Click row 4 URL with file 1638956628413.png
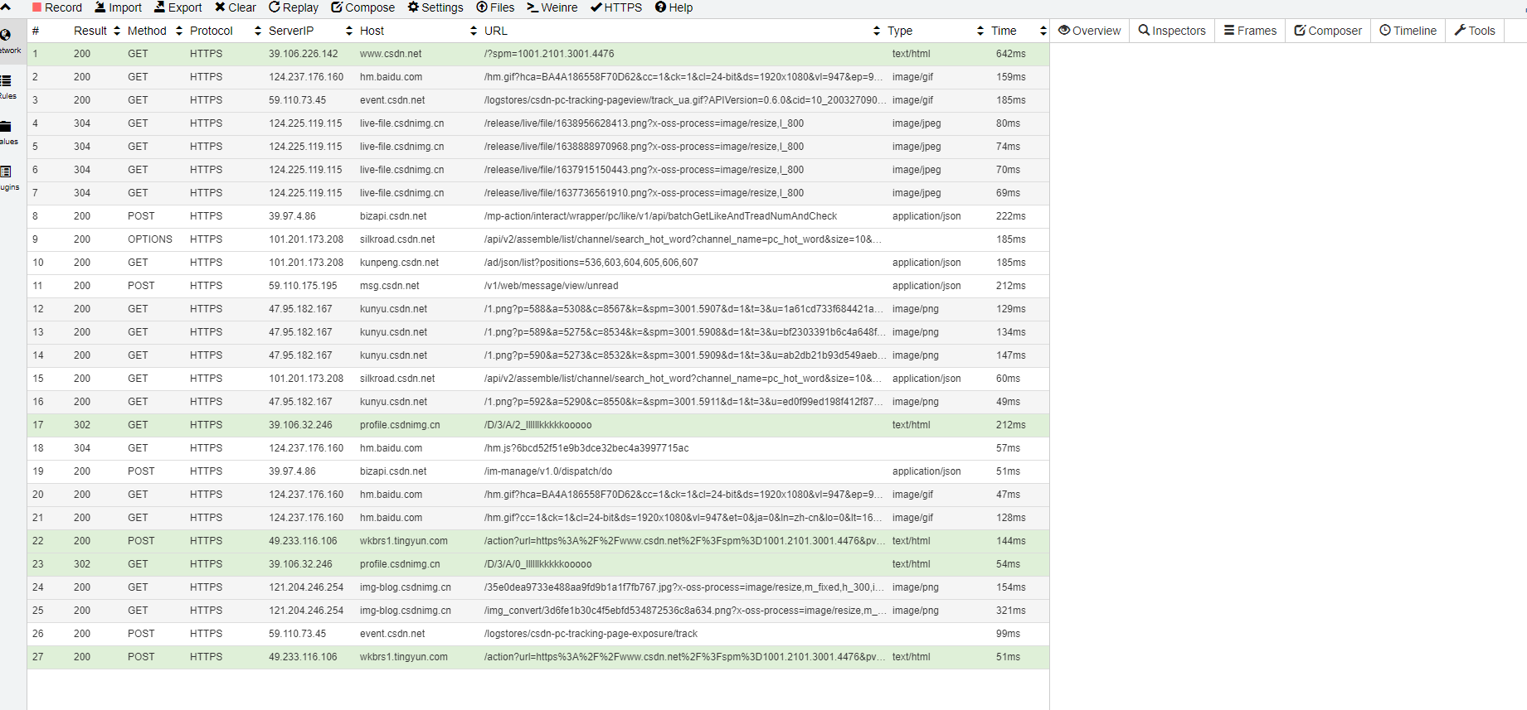Screen dimensions: 1527x710 [x=644, y=123]
